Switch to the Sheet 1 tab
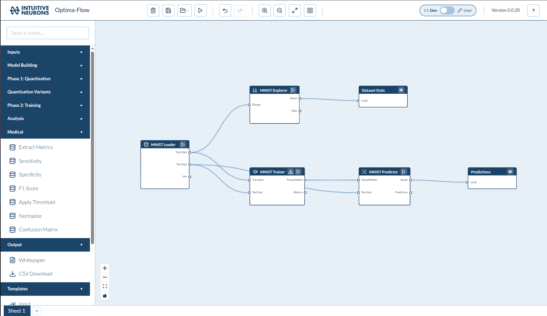This screenshot has width=547, height=316. pyautogui.click(x=17, y=311)
